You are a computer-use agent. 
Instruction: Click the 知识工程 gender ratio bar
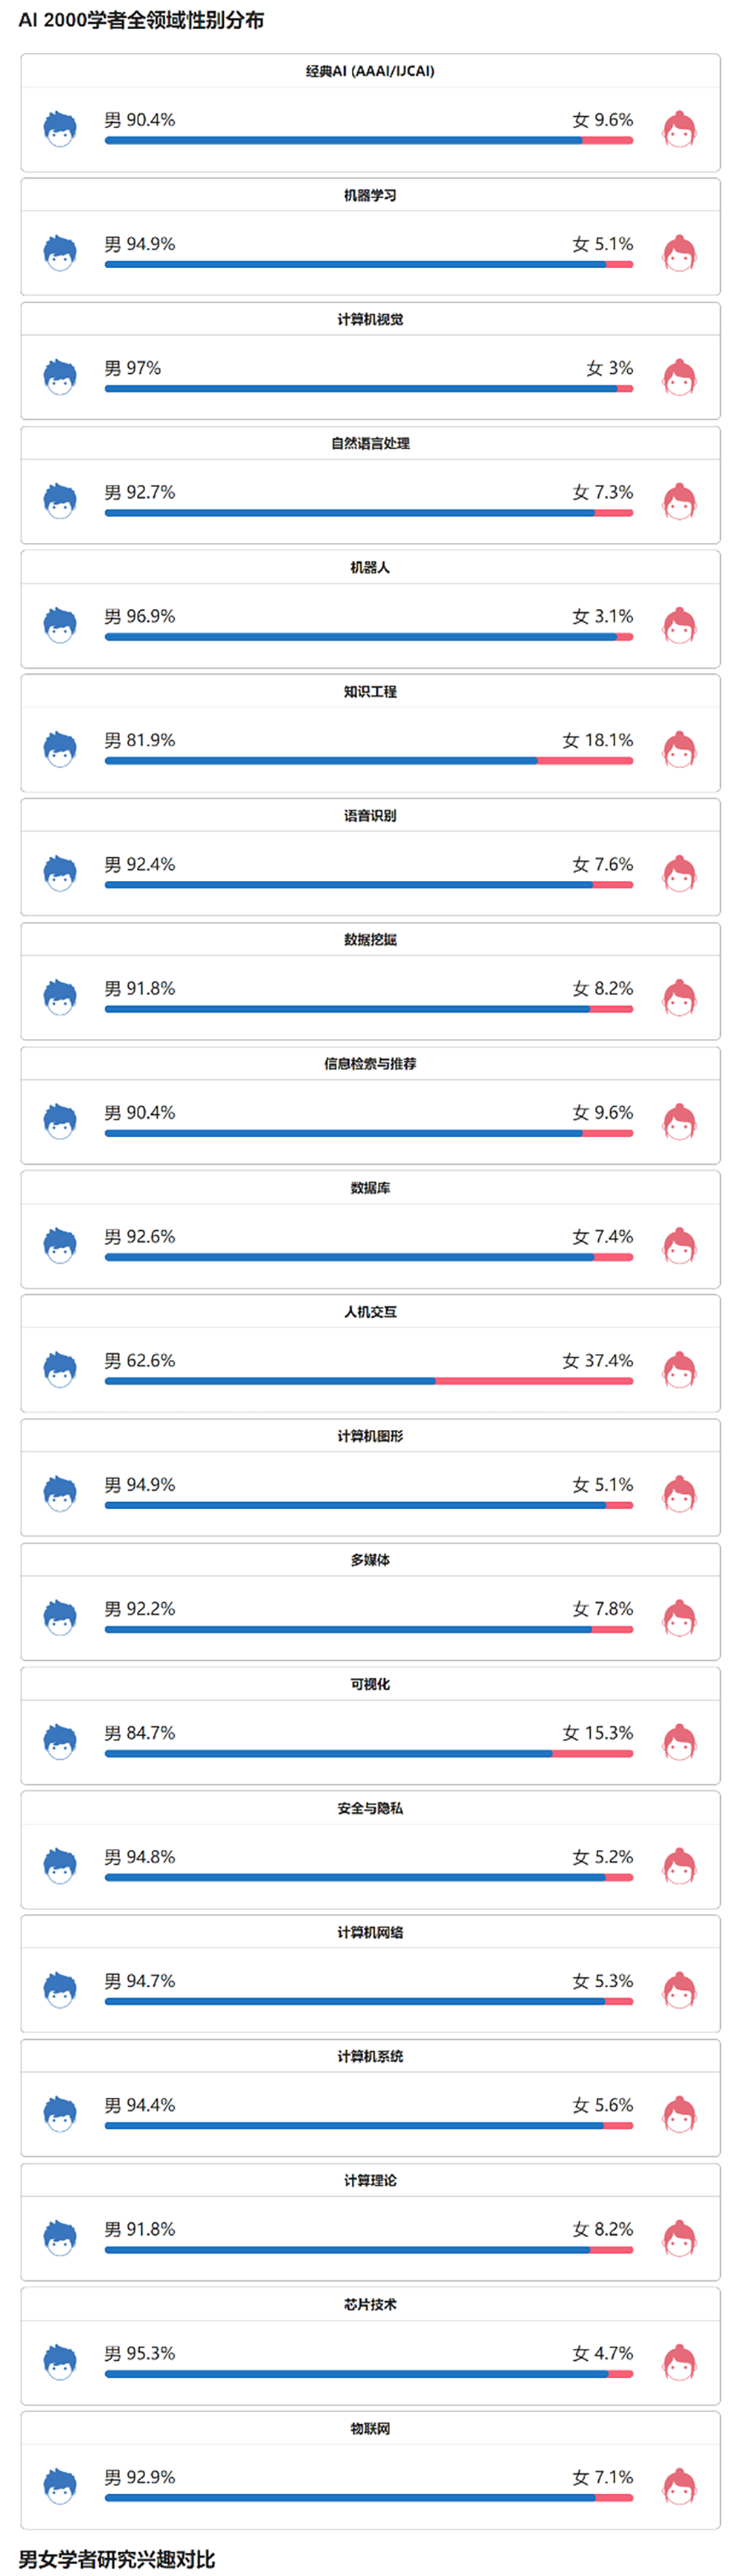(368, 761)
